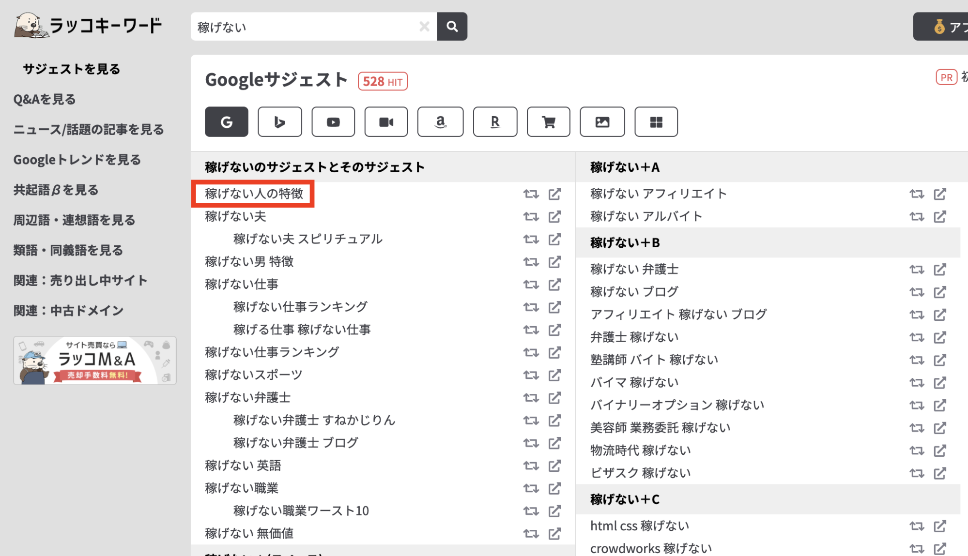Open Q&Aを見る in sidebar
This screenshot has height=556, width=968.
pyautogui.click(x=45, y=100)
